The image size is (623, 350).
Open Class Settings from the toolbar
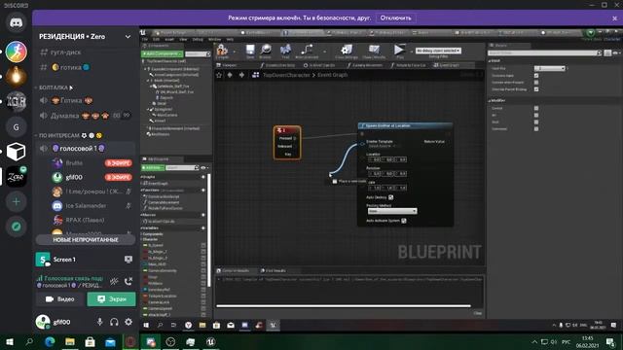click(x=347, y=51)
